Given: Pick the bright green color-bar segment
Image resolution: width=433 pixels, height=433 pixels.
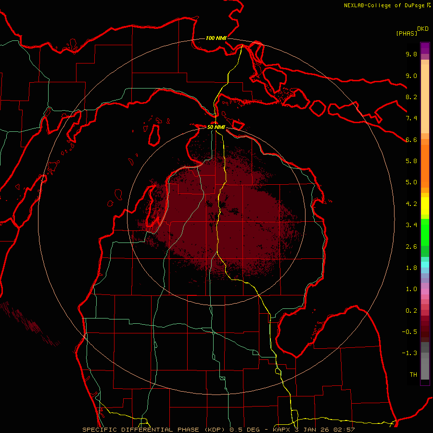Looking at the screenshot, I should 425,232.
